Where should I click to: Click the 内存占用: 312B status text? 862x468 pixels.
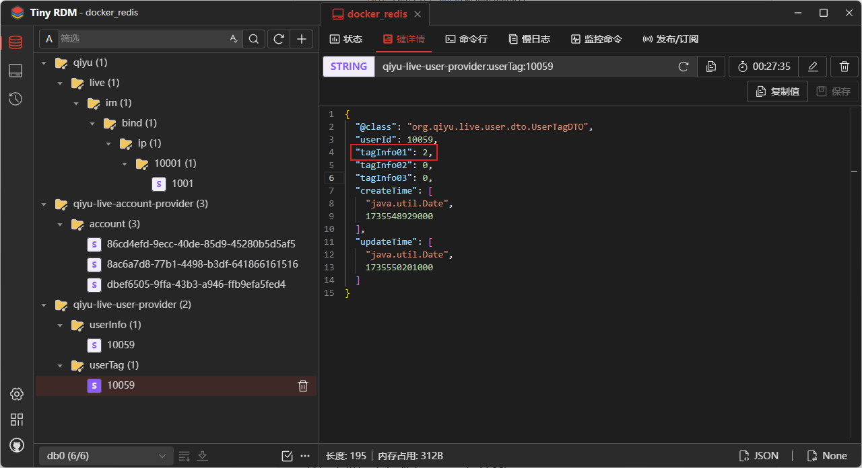[x=411, y=456]
